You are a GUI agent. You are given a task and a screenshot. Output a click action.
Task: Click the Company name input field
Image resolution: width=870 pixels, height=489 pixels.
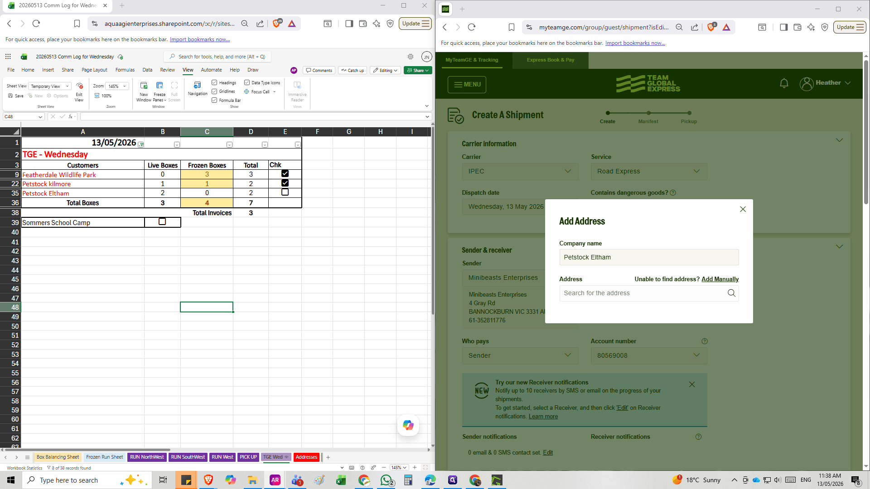coord(649,257)
